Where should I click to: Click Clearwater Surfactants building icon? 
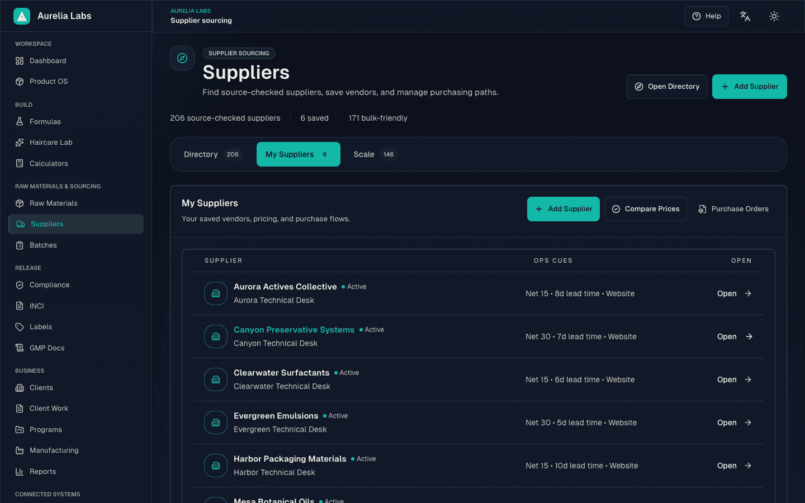pos(216,379)
